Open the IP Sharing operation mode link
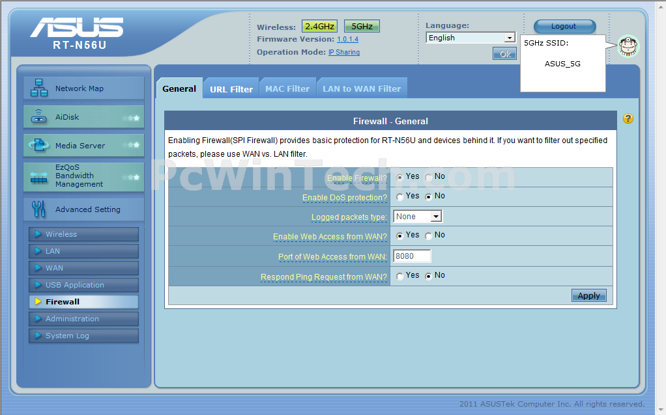 pyautogui.click(x=344, y=52)
